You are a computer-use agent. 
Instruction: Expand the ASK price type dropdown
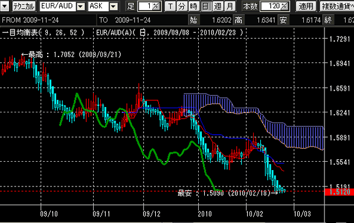[x=113, y=6]
